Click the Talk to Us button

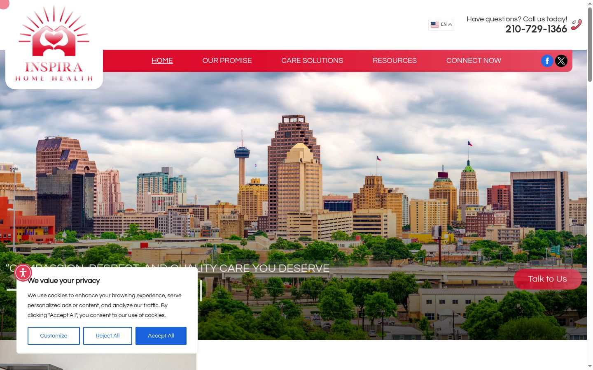[548, 279]
